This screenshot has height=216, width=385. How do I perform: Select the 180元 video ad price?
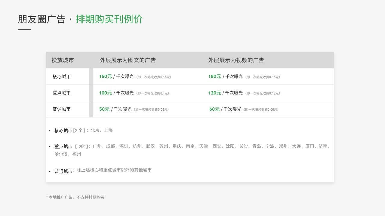click(214, 76)
